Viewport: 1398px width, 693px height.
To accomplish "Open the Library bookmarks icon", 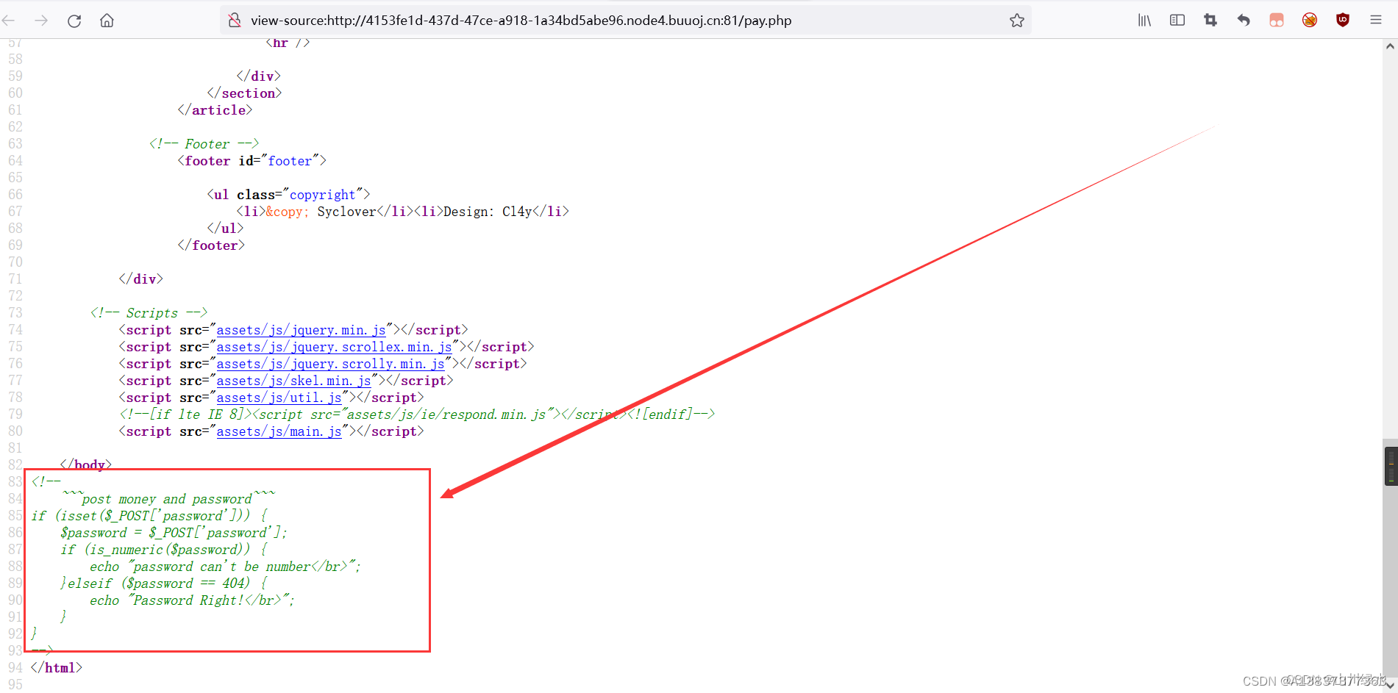I will click(1144, 21).
